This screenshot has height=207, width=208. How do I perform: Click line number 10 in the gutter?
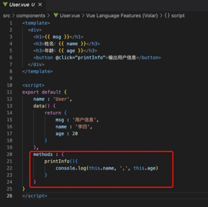(9, 85)
